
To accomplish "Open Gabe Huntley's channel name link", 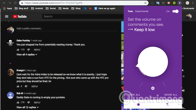I will click(x=23, y=40).
